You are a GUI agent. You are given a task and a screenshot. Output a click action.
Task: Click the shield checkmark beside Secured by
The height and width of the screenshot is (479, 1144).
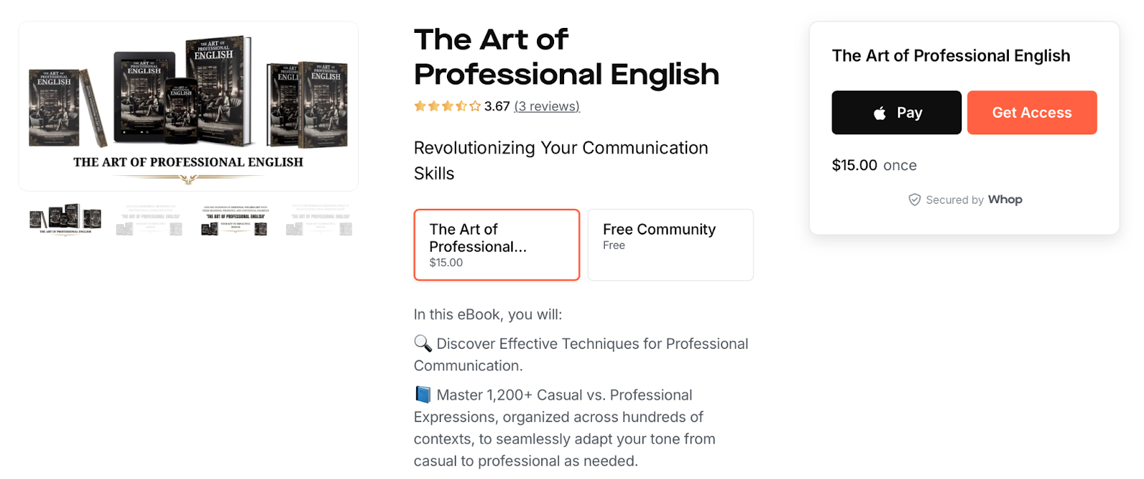[915, 199]
